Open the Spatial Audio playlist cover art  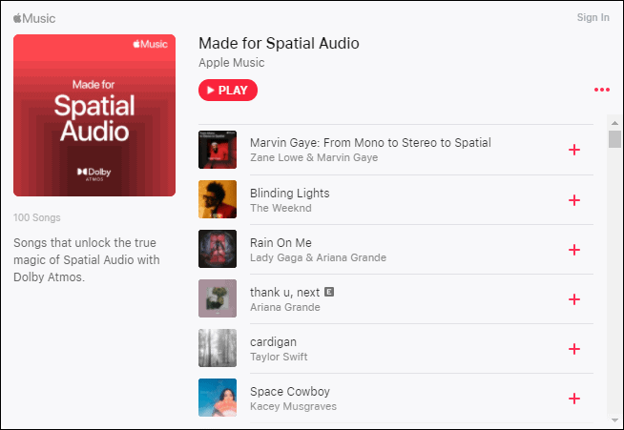click(94, 115)
